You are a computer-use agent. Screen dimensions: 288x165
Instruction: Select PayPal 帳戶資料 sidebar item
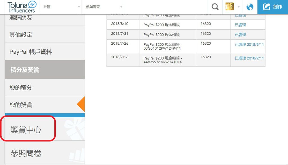point(45,52)
